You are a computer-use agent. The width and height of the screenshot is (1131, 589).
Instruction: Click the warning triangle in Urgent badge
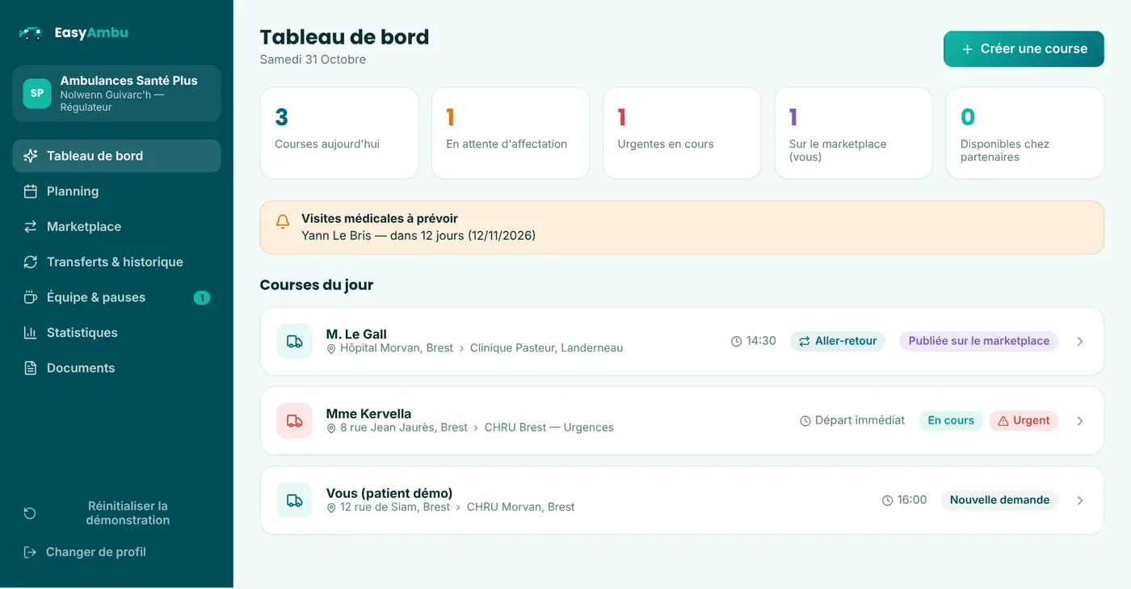[1003, 421]
